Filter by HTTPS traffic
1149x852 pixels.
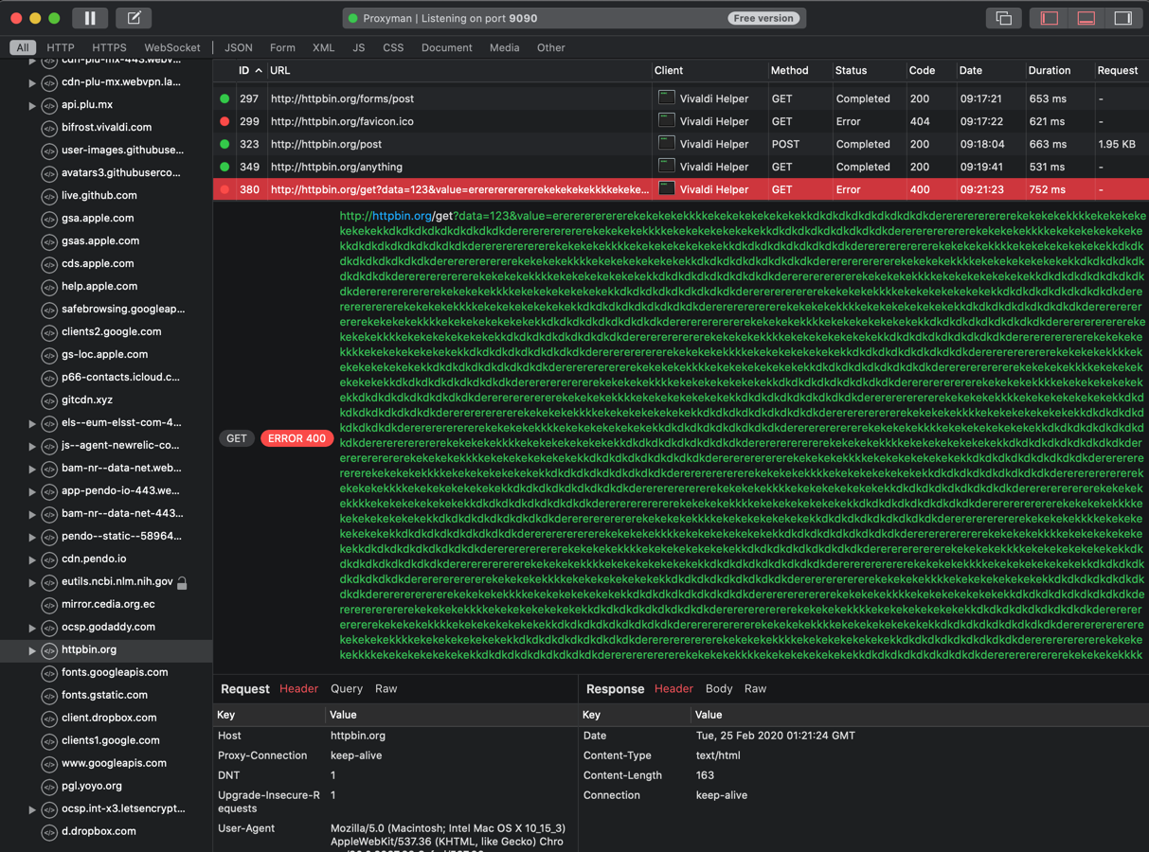tap(109, 47)
